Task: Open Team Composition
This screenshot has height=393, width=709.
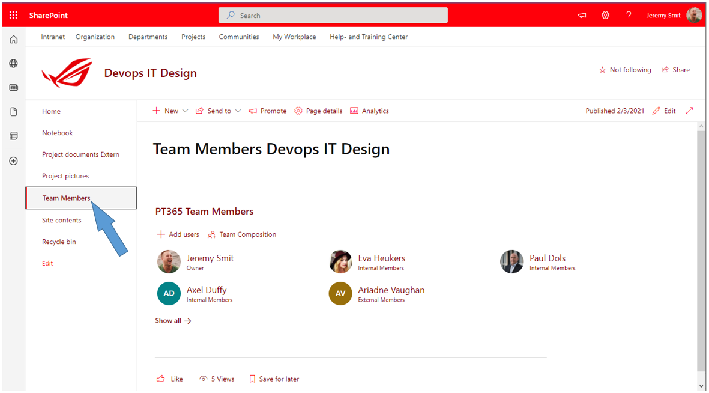Action: (242, 234)
